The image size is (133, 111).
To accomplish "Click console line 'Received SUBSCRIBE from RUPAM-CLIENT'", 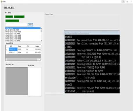I will click(92, 54).
